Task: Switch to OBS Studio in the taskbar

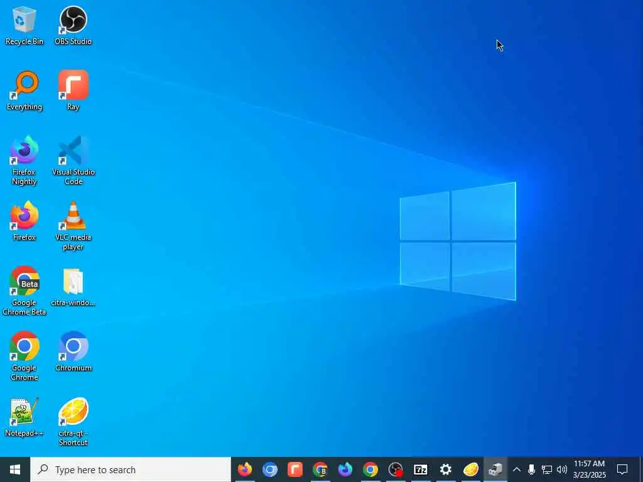Action: [396, 469]
